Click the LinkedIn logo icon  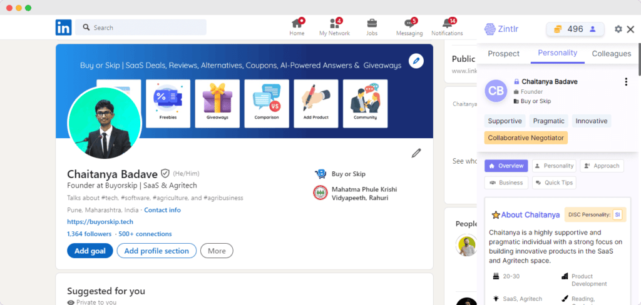(x=63, y=27)
